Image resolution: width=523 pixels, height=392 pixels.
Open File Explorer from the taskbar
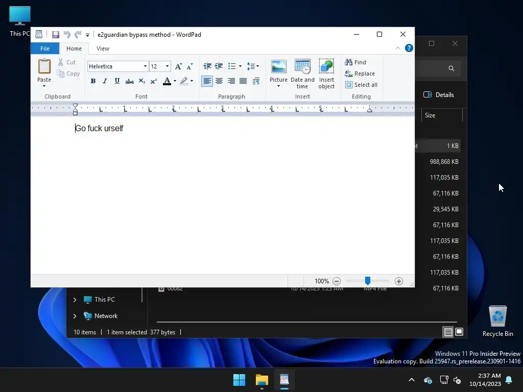[x=262, y=380]
